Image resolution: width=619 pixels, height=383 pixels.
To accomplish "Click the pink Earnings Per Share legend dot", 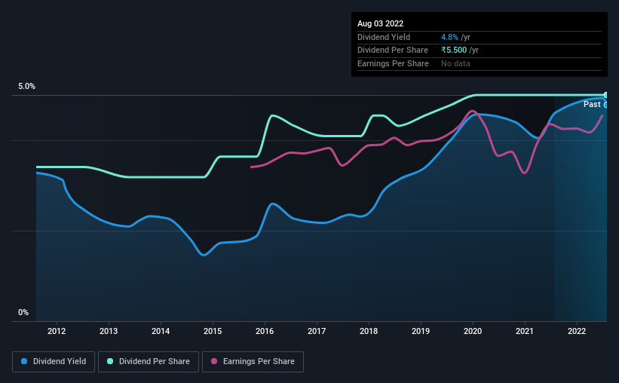I will (x=214, y=361).
